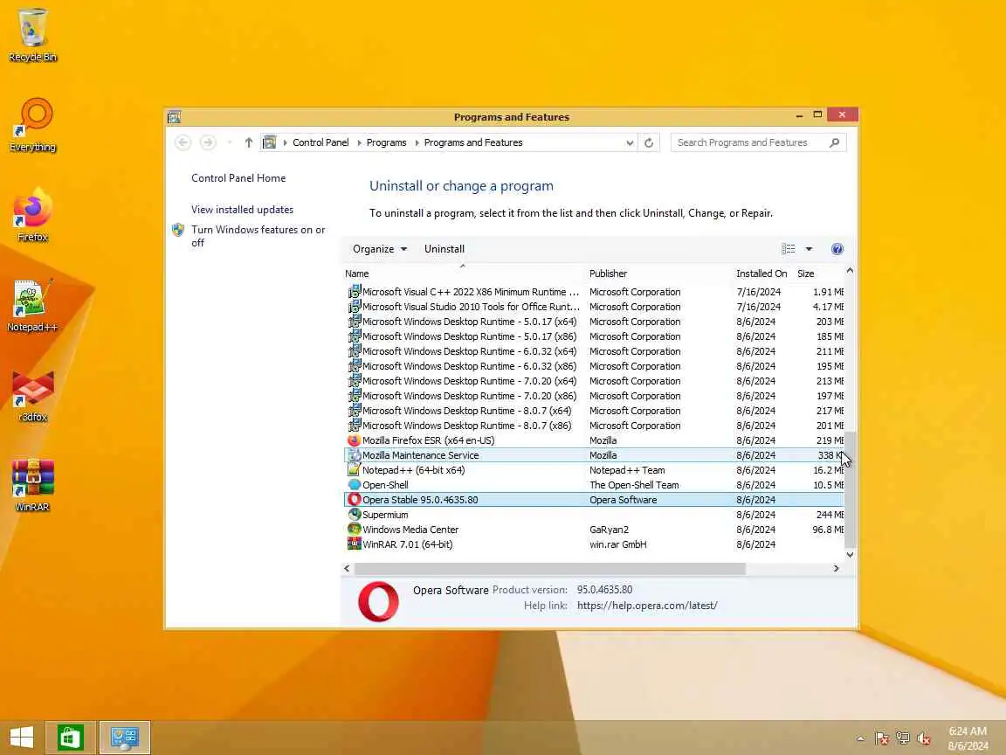Select Windows Desktop Runtime 6.0.32 (x86)
The image size is (1006, 755).
click(594, 366)
